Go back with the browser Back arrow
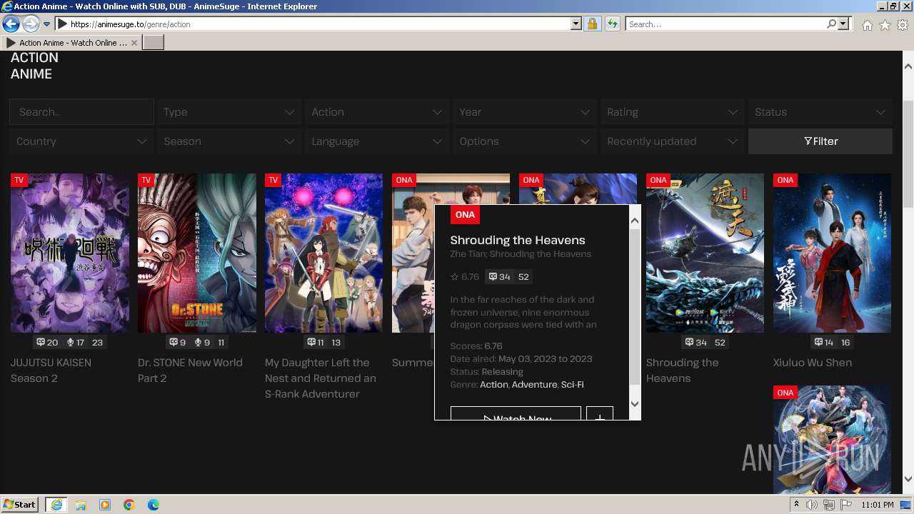 (11, 24)
